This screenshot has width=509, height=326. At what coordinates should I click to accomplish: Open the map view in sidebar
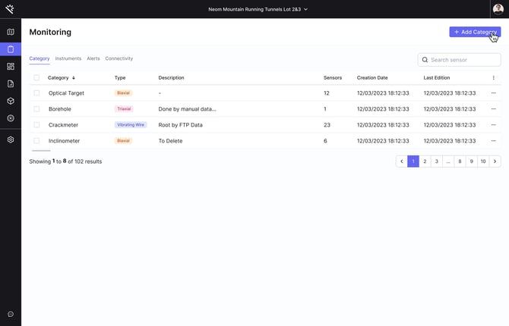point(11,32)
